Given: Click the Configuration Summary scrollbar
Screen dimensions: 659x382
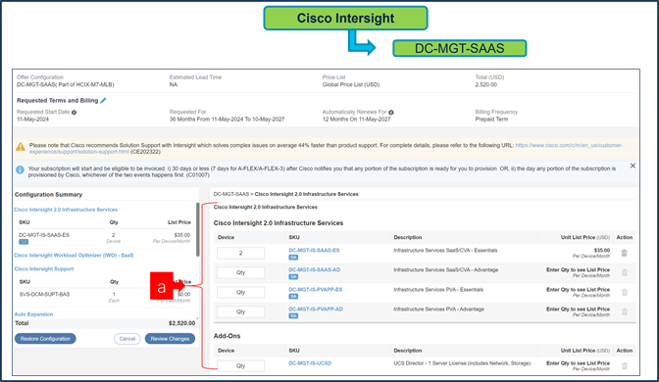Looking at the screenshot, I should [x=197, y=229].
